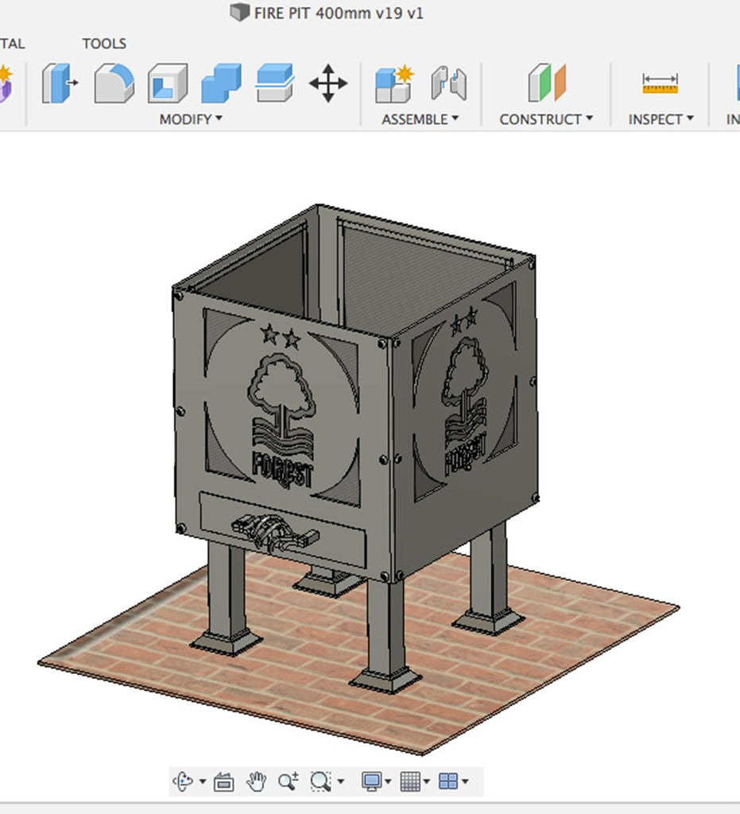Select the Pan hand tool
The width and height of the screenshot is (740, 814).
[256, 781]
